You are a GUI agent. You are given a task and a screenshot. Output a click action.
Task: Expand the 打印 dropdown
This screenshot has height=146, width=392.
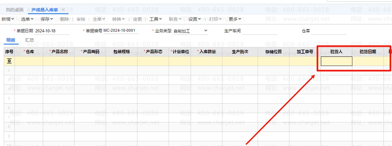[216, 19]
